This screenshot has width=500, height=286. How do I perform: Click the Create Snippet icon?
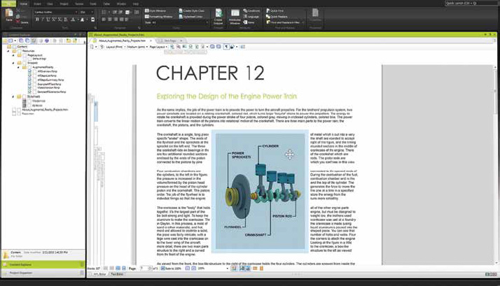point(218,13)
